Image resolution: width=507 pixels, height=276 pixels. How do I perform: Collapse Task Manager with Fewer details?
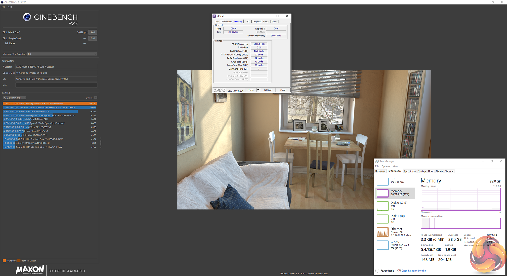[385, 270]
